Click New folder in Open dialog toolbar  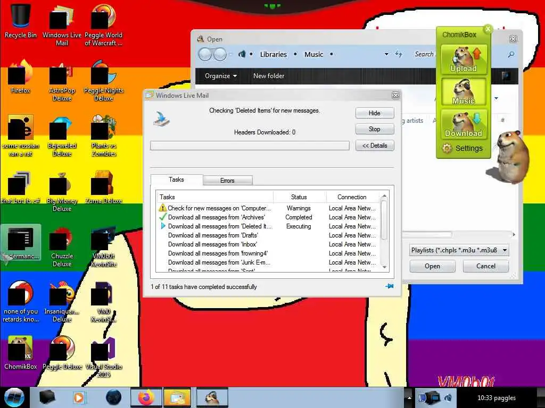coord(269,75)
